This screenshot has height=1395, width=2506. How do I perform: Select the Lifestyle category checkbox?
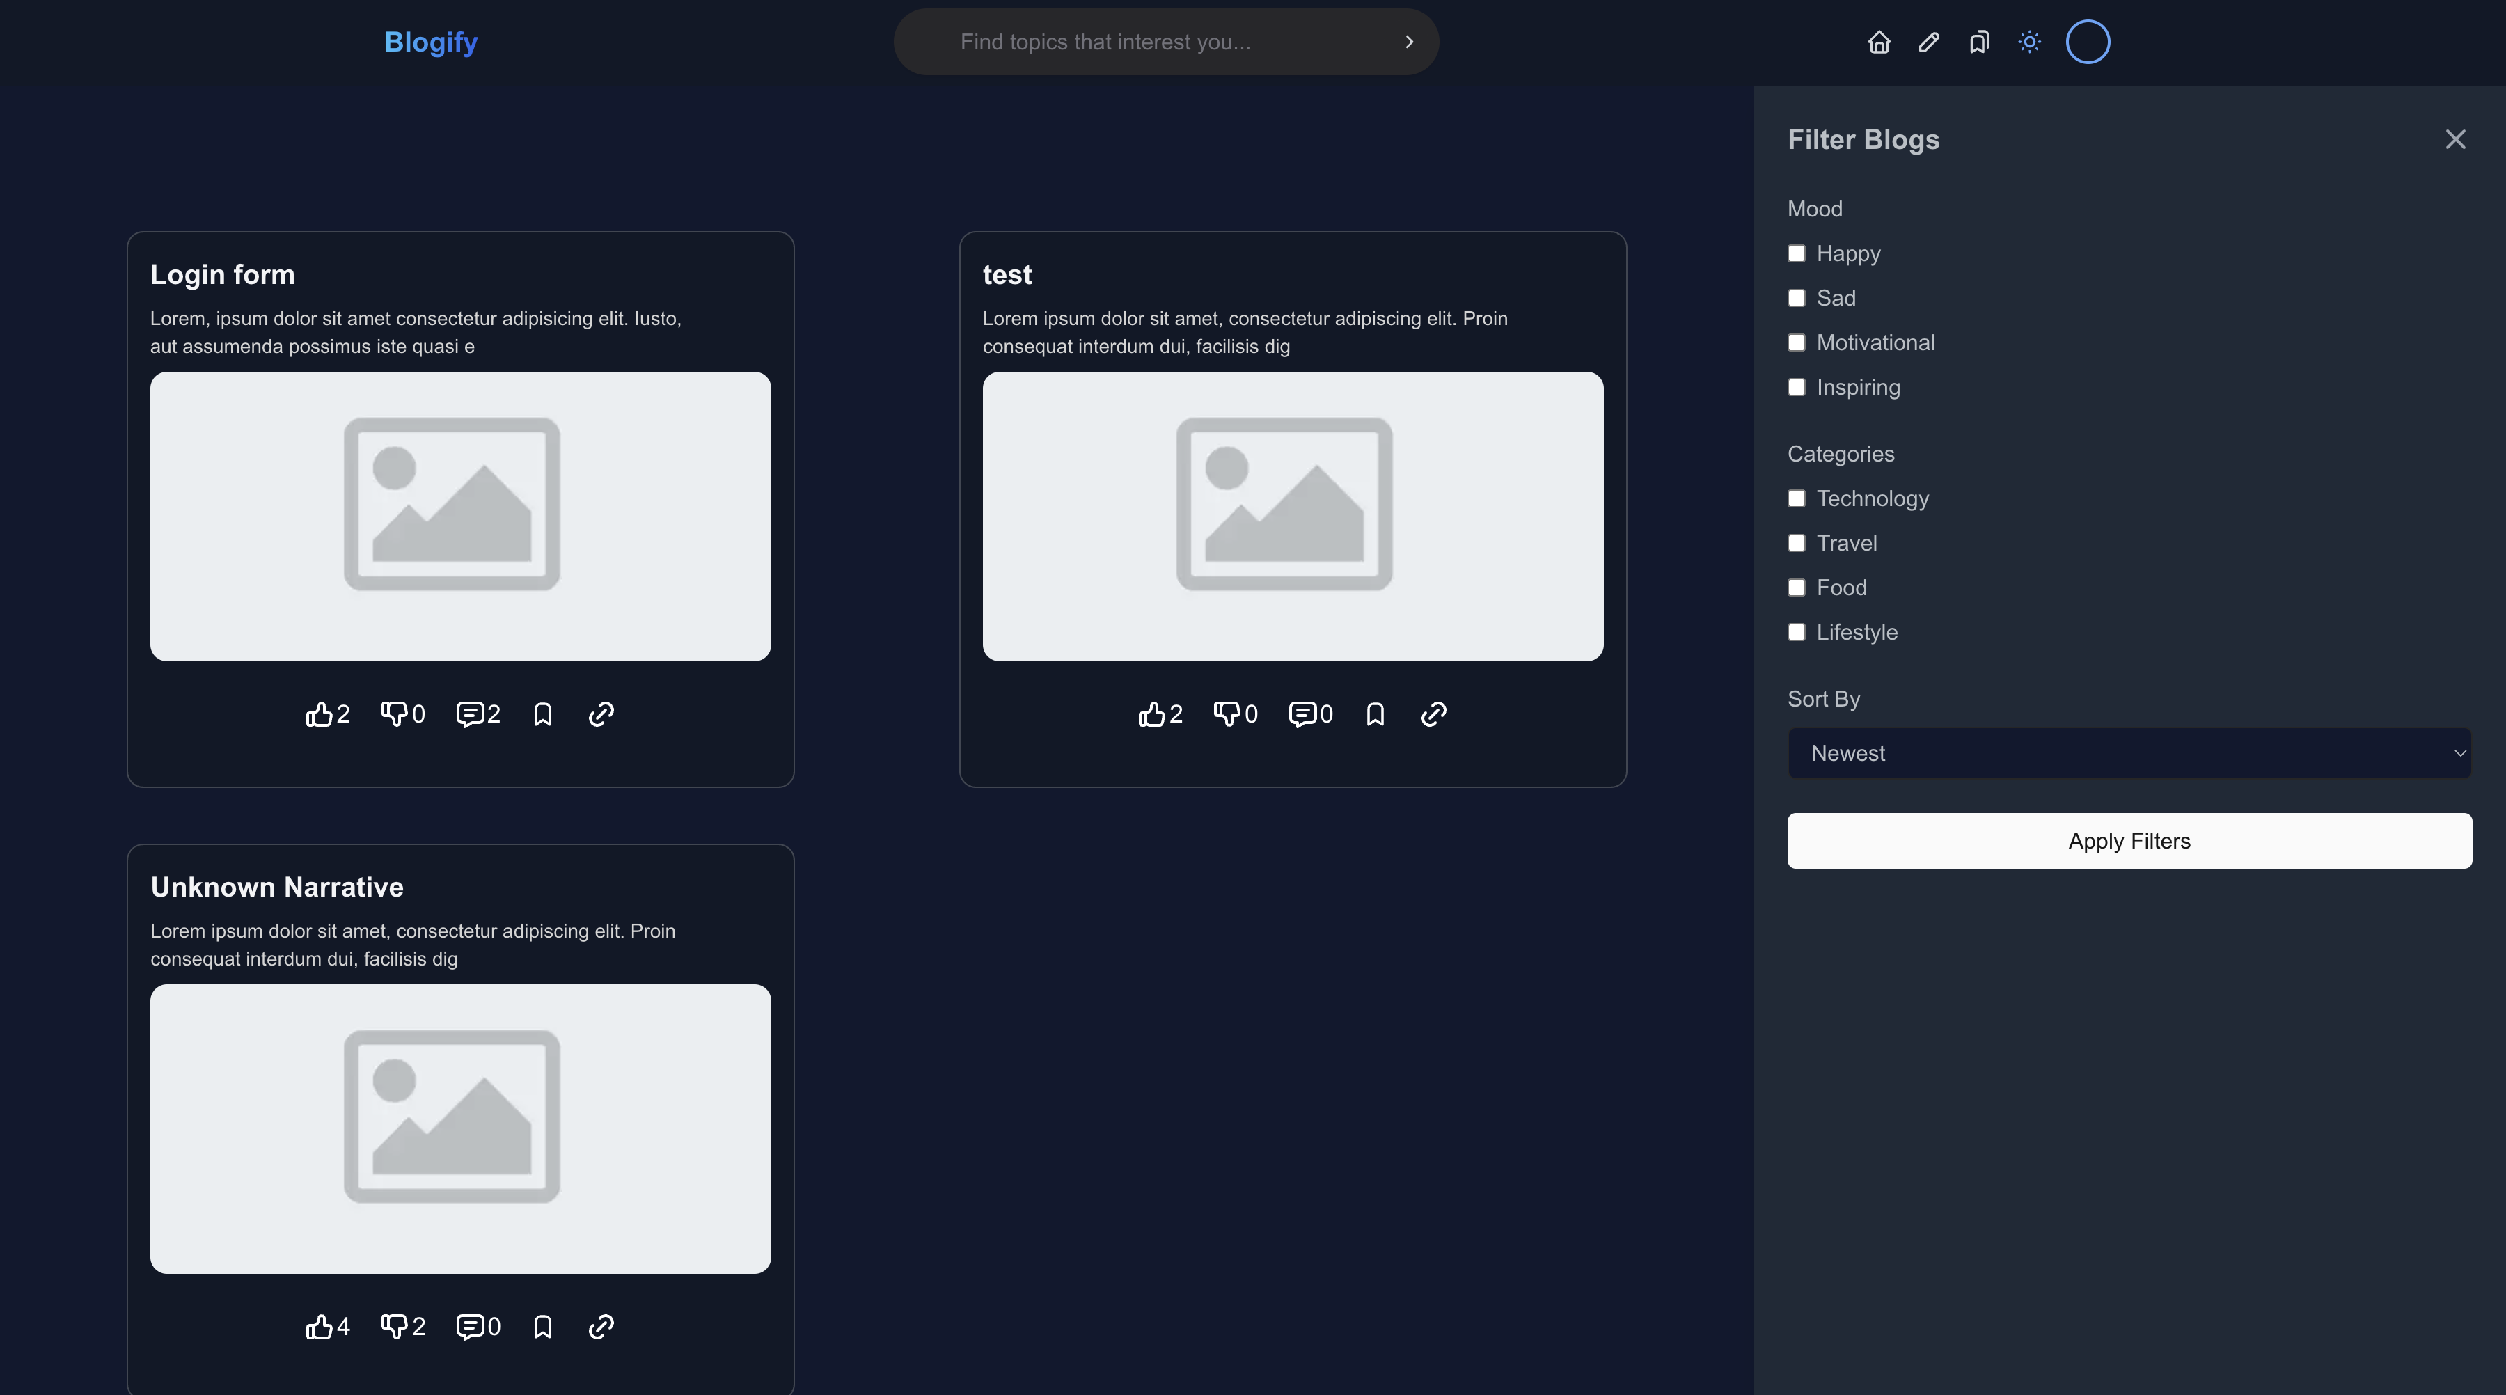click(1796, 631)
